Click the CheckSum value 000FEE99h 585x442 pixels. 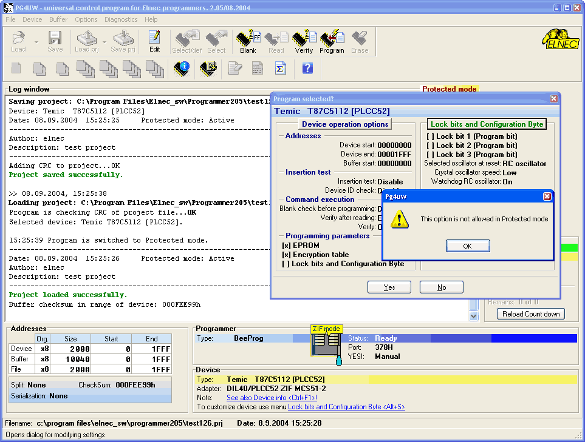135,385
